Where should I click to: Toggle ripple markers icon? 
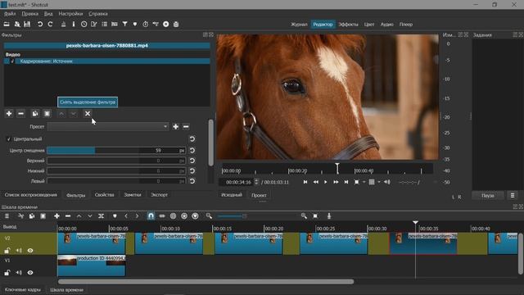tap(195, 216)
